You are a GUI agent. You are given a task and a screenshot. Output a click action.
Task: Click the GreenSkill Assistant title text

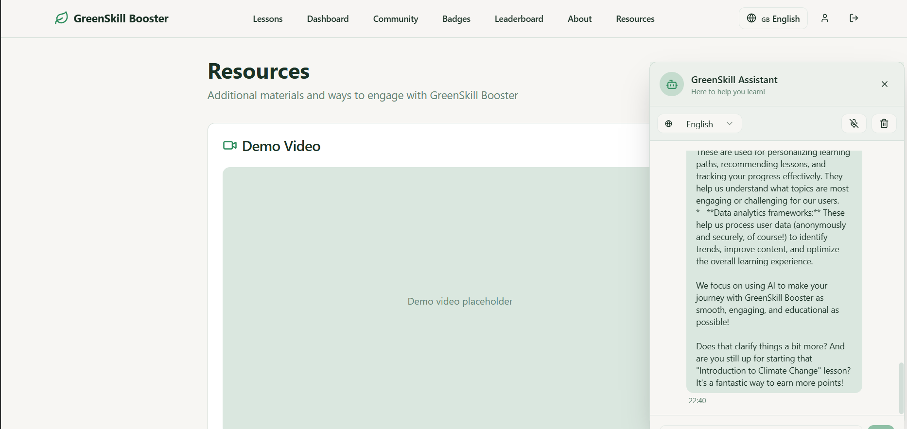pos(734,80)
